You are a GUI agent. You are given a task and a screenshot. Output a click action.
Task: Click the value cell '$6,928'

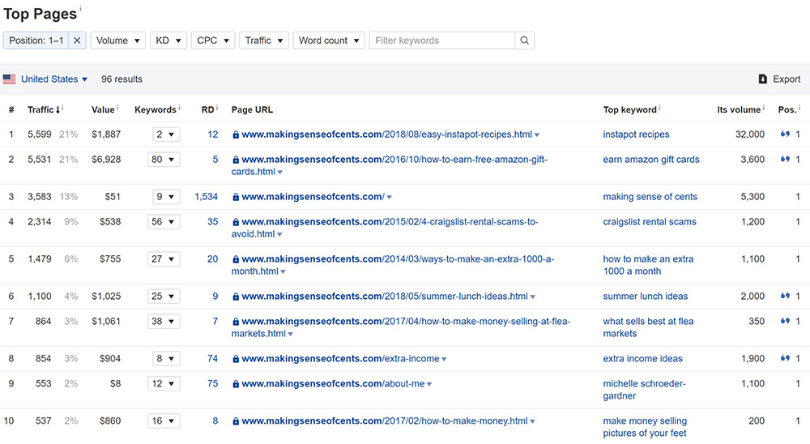tap(106, 159)
